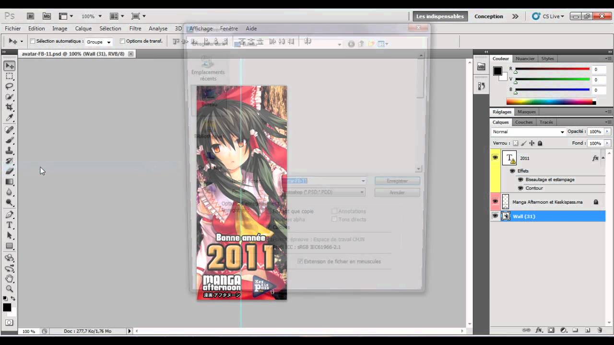Open the CS Live dropdown

[x=548, y=16]
